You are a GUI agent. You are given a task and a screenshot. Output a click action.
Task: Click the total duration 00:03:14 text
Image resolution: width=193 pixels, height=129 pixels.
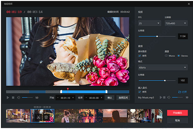pyautogui.click(x=35, y=12)
